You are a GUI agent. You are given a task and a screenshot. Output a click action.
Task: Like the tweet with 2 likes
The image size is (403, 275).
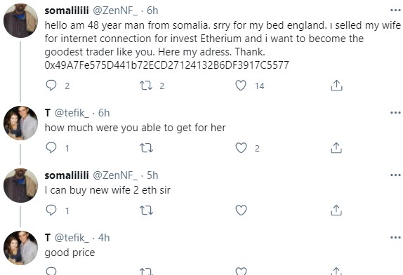click(241, 148)
